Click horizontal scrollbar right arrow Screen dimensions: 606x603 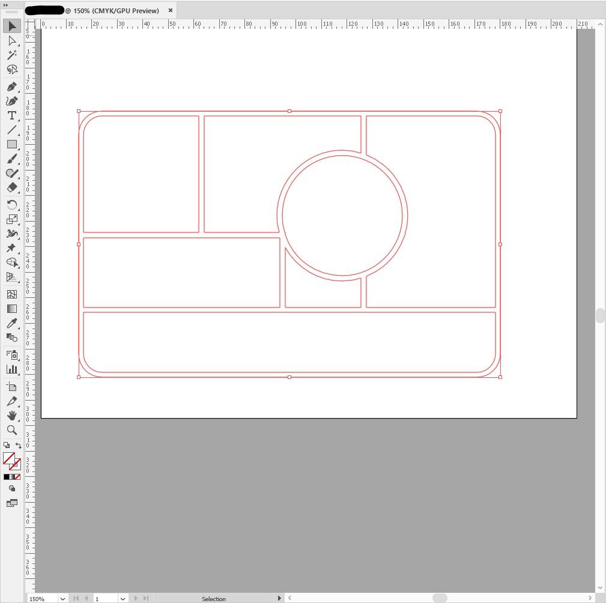tap(590, 598)
